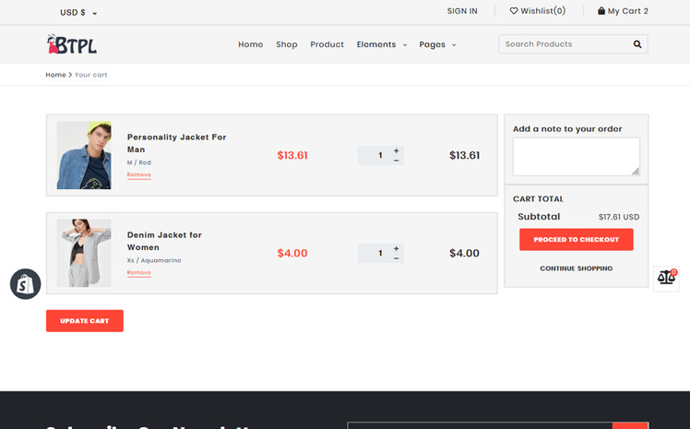Click the My Cart bag icon

point(601,11)
